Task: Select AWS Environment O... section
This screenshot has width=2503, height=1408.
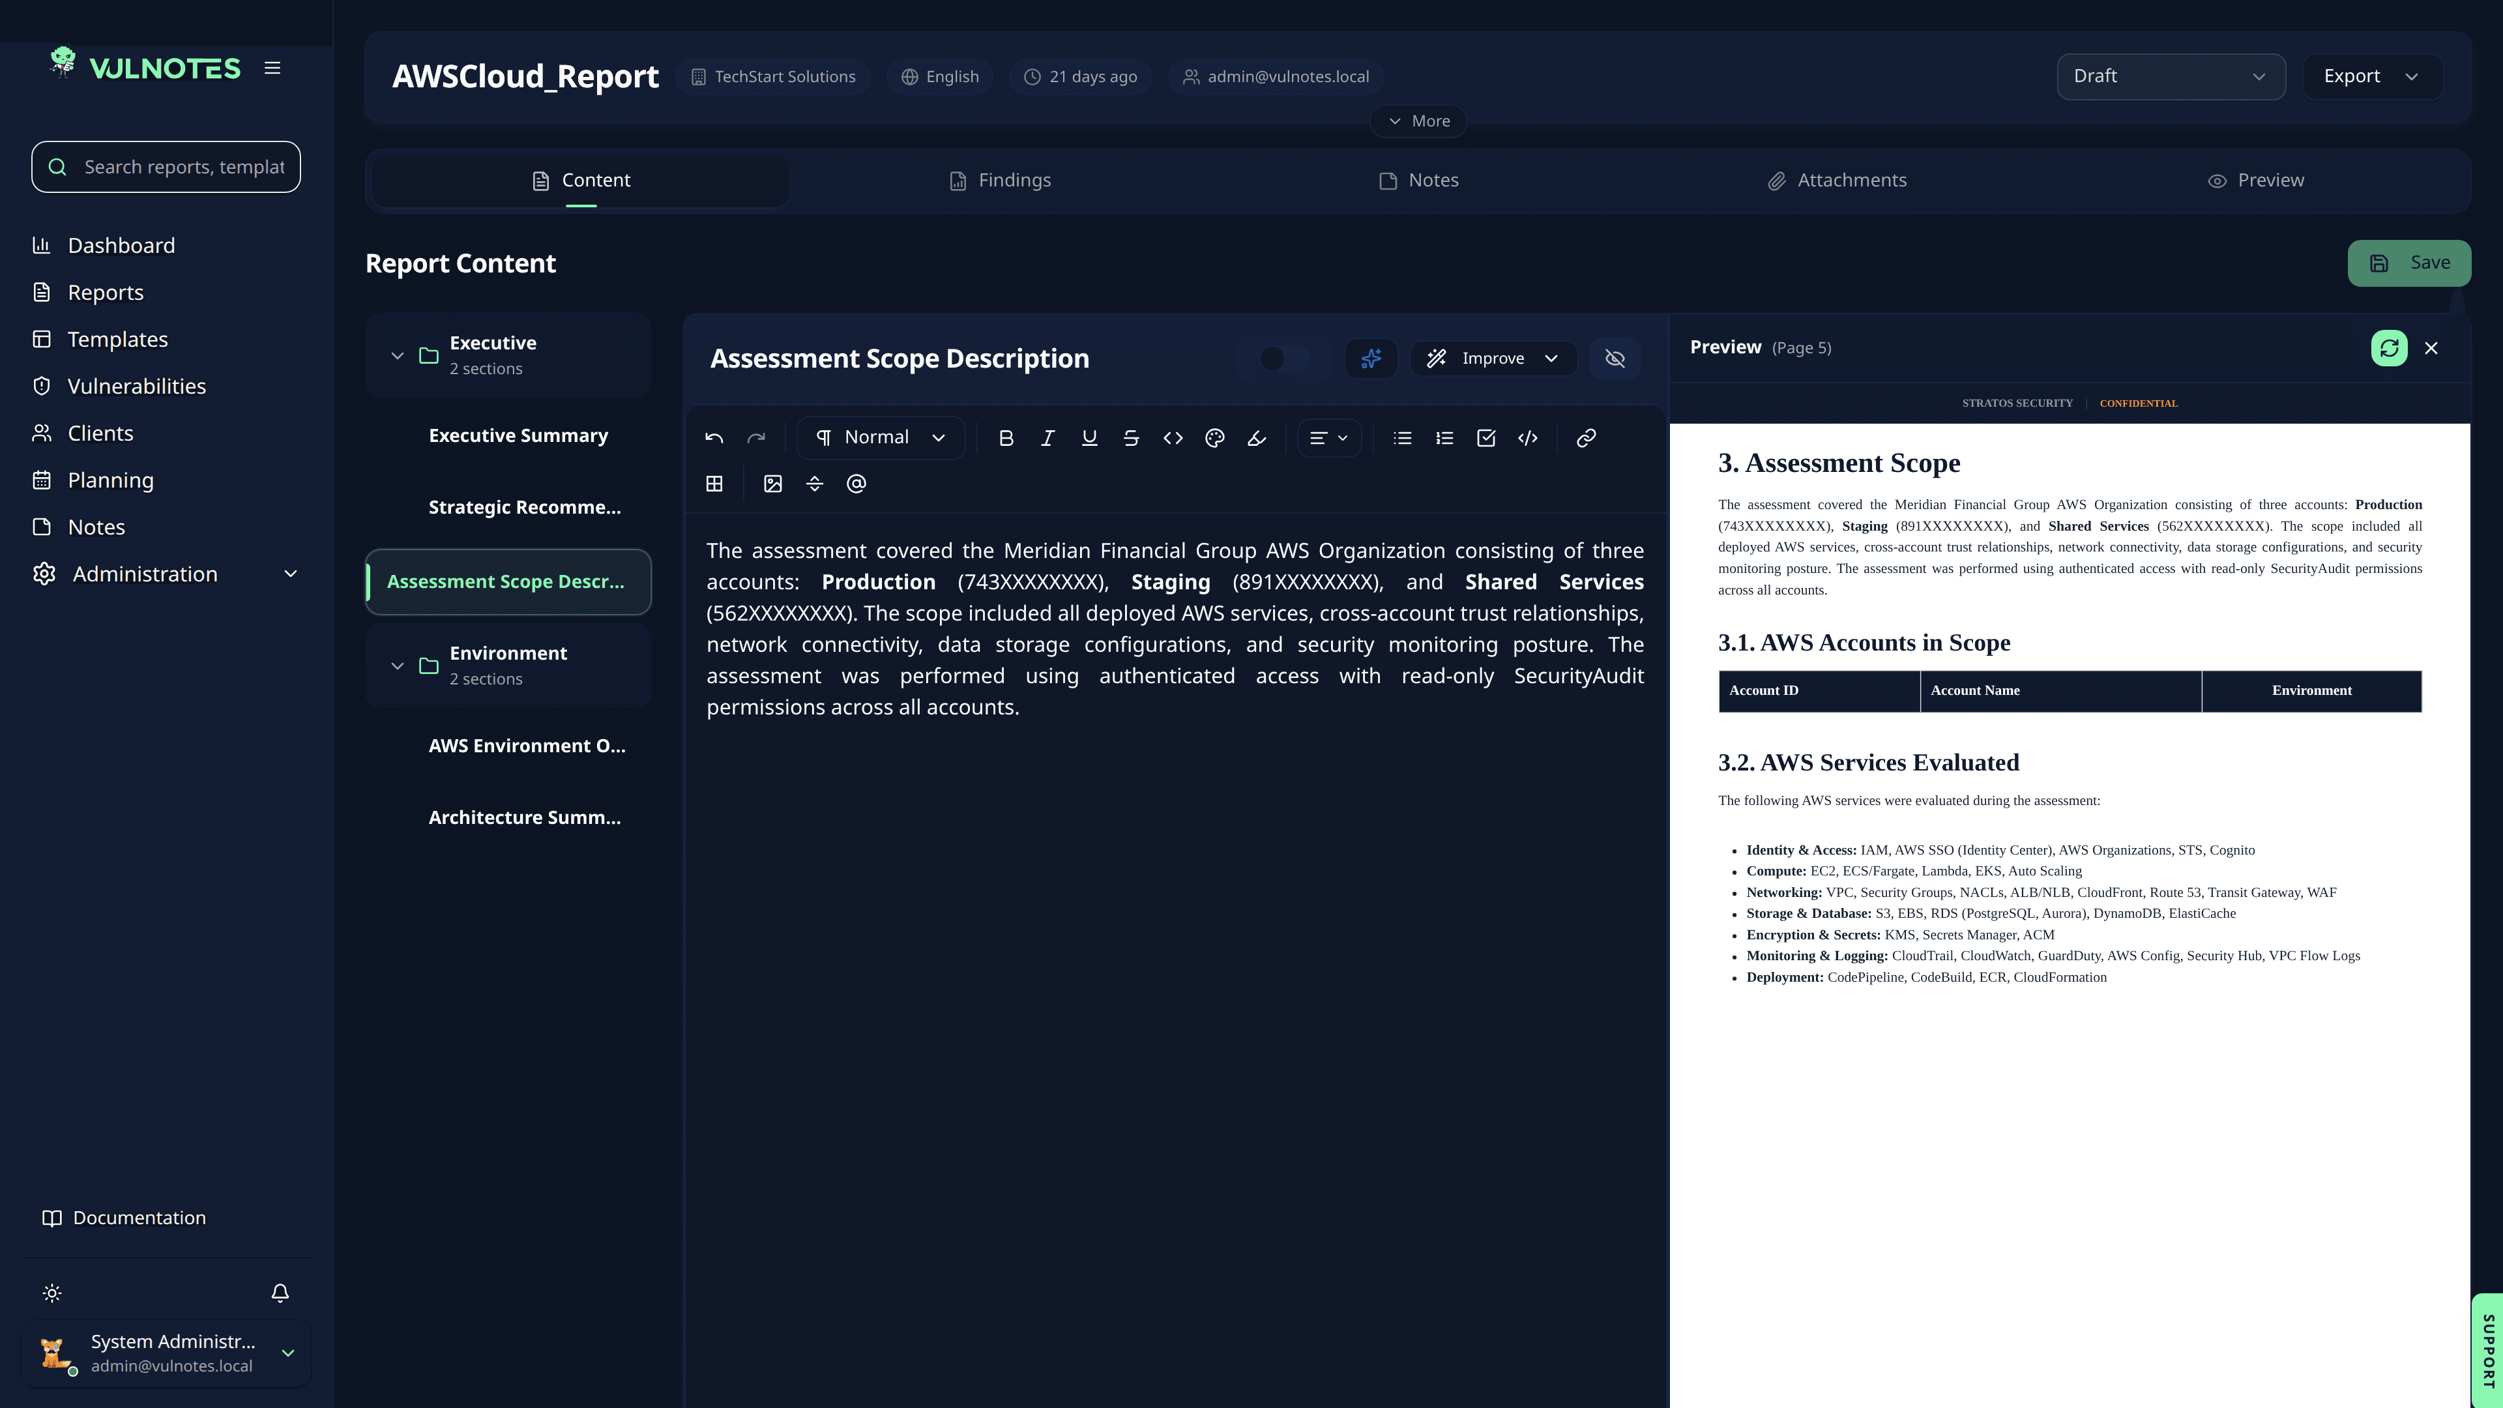Action: tap(527, 746)
